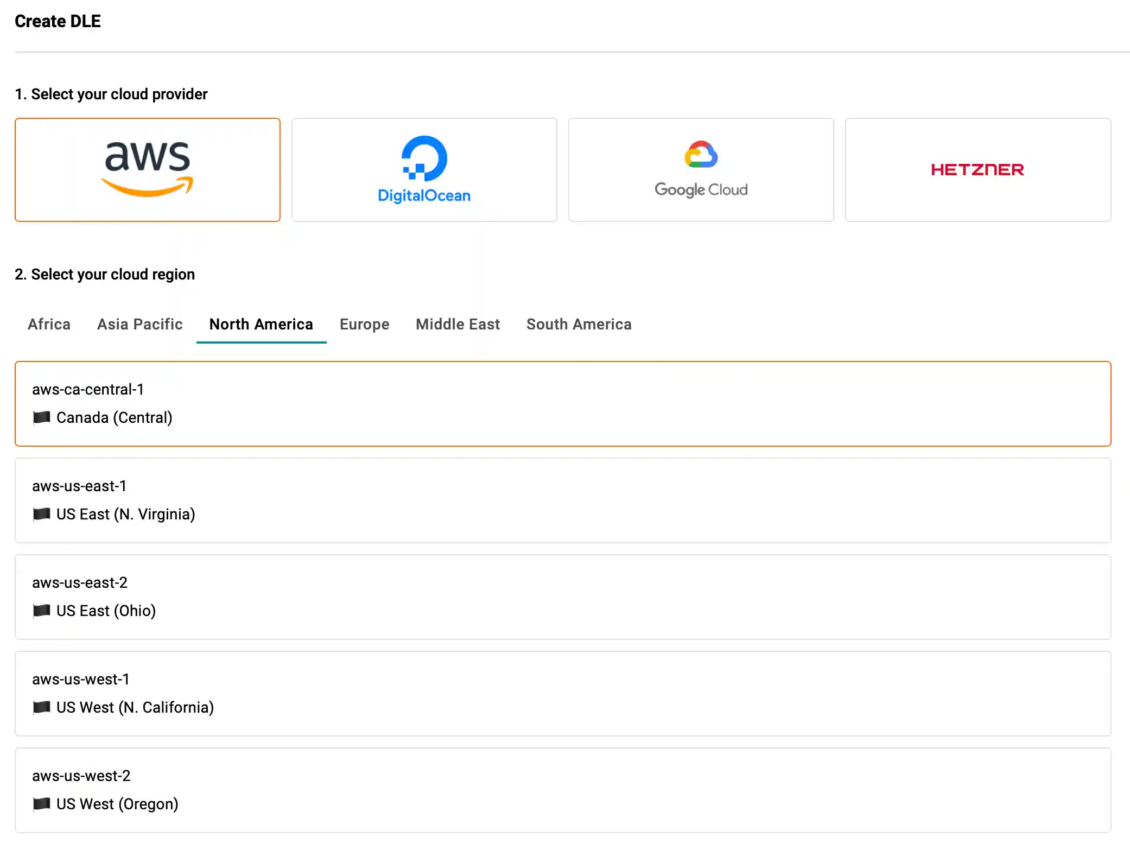Select the AWS cloud provider logo

click(x=147, y=170)
